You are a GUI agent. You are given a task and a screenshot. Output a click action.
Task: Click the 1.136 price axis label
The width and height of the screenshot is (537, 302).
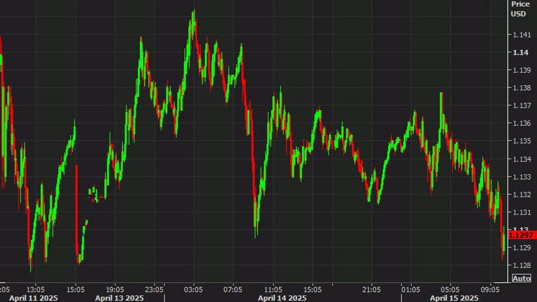pyautogui.click(x=522, y=123)
